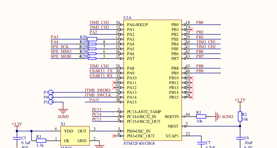Click the R30 resistor on the PA3 line
277x148 pixels.
point(92,39)
